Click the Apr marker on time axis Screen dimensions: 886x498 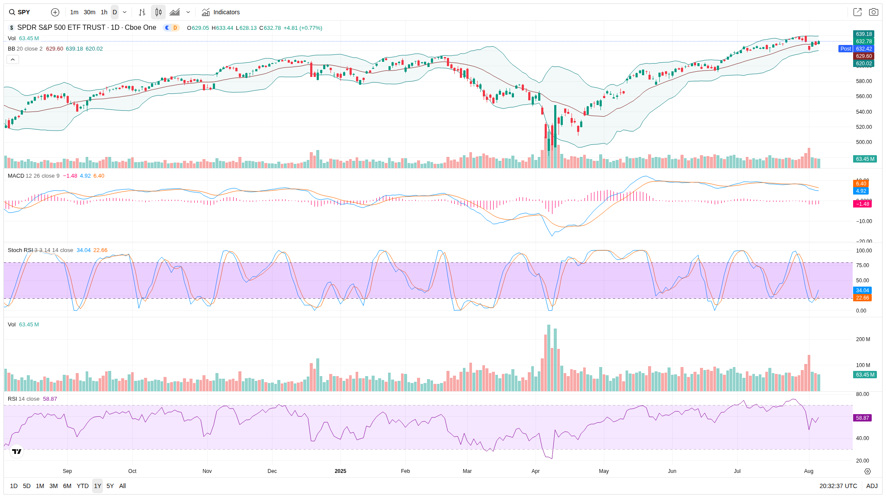tap(536, 471)
